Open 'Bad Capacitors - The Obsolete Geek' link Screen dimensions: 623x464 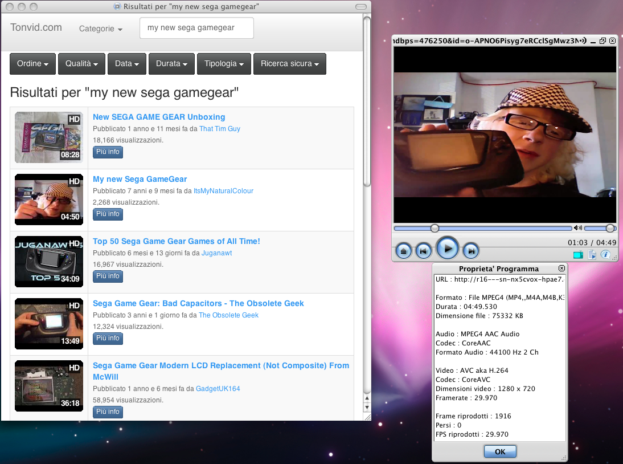pos(198,303)
